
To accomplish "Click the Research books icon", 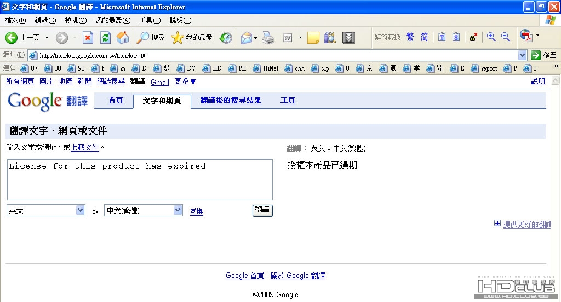I will 330,38.
